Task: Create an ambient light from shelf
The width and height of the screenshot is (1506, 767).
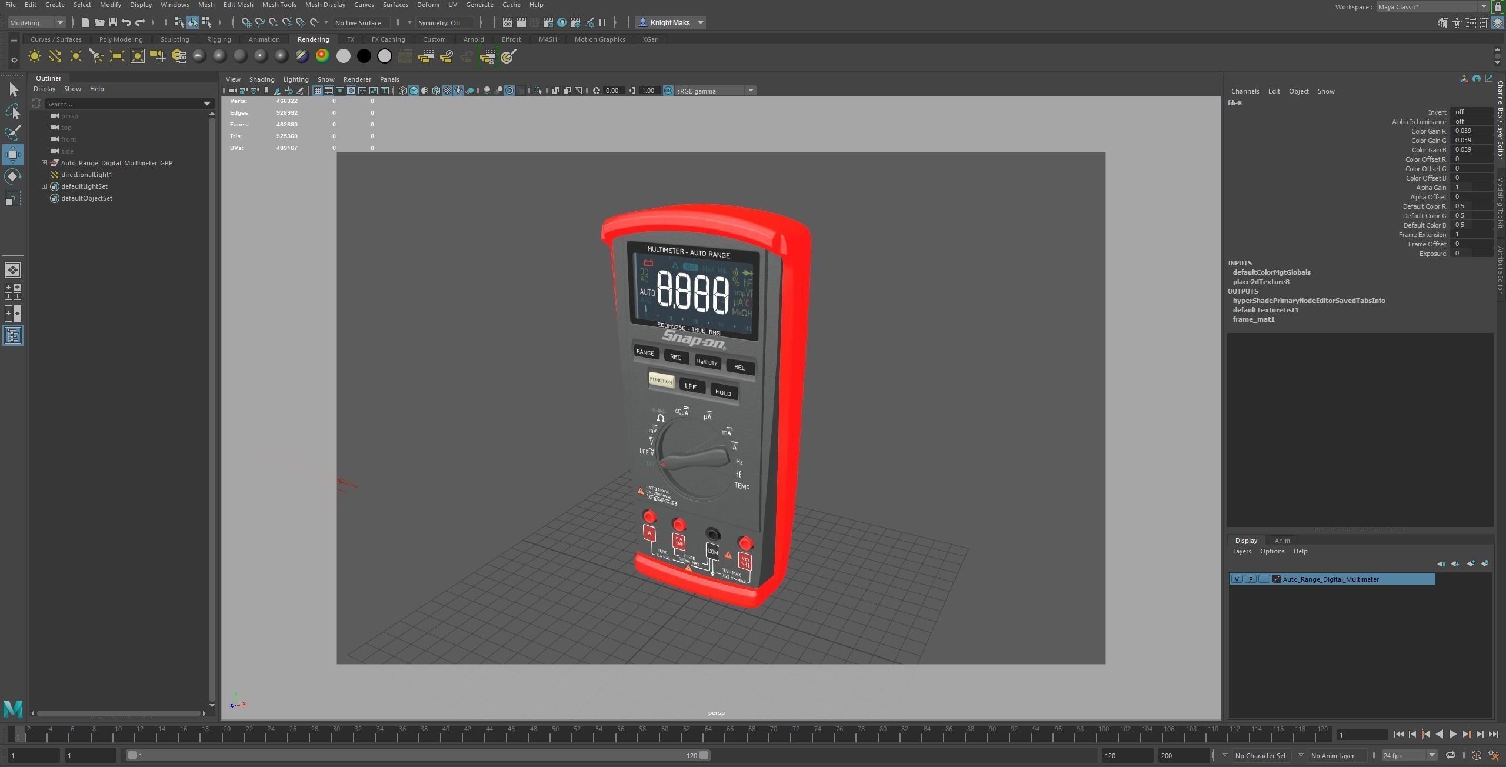Action: point(35,56)
